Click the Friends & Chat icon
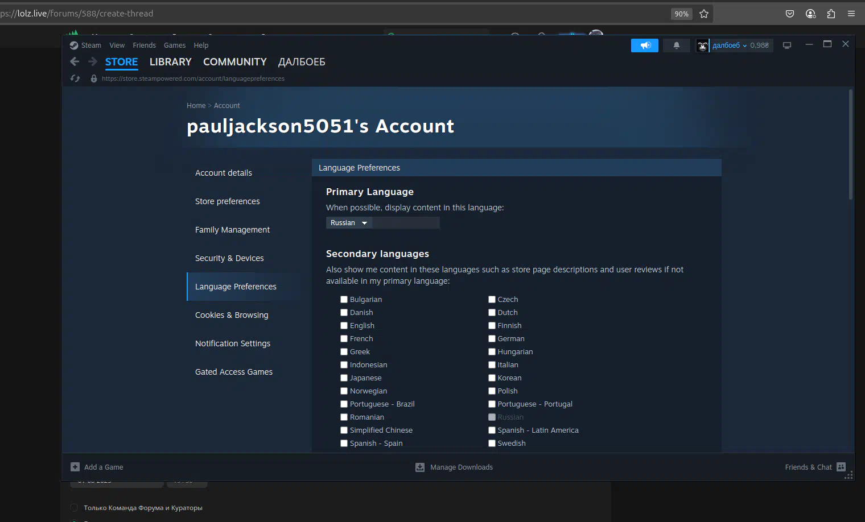This screenshot has height=522, width=865. (x=841, y=467)
